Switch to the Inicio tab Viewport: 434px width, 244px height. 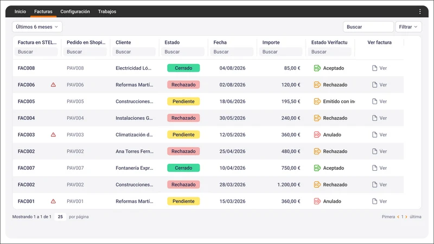pyautogui.click(x=20, y=11)
